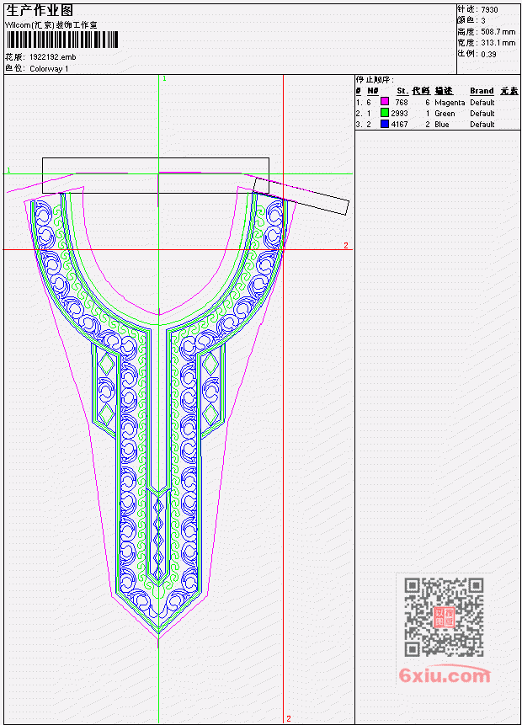Click Default brand in the Green row

click(x=482, y=114)
